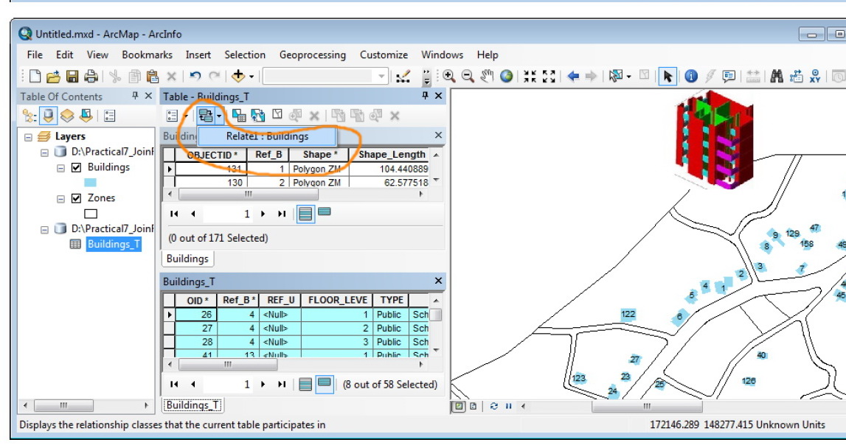
Task: Collapse second D:\Practical7 source group
Action: (44, 230)
